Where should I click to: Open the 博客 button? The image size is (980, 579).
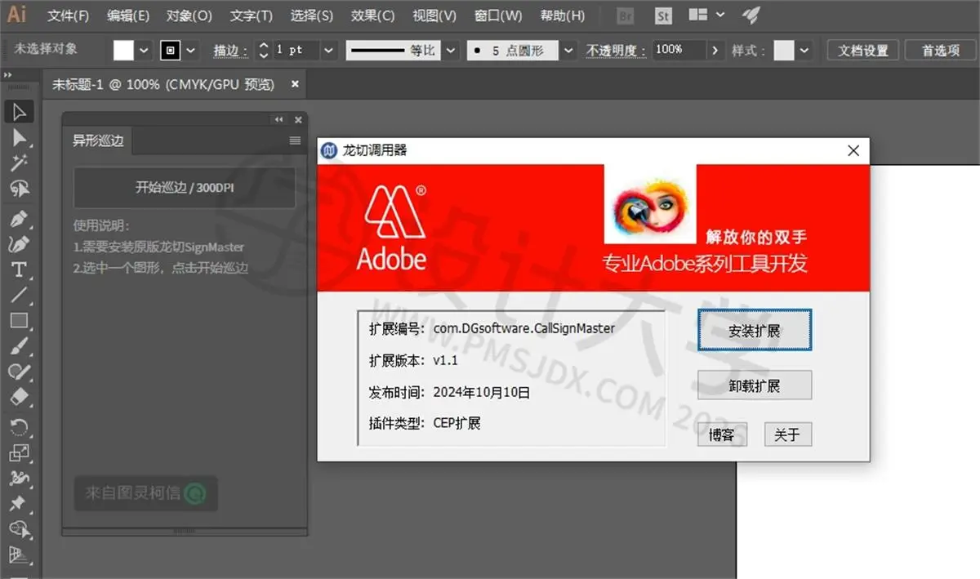(721, 434)
